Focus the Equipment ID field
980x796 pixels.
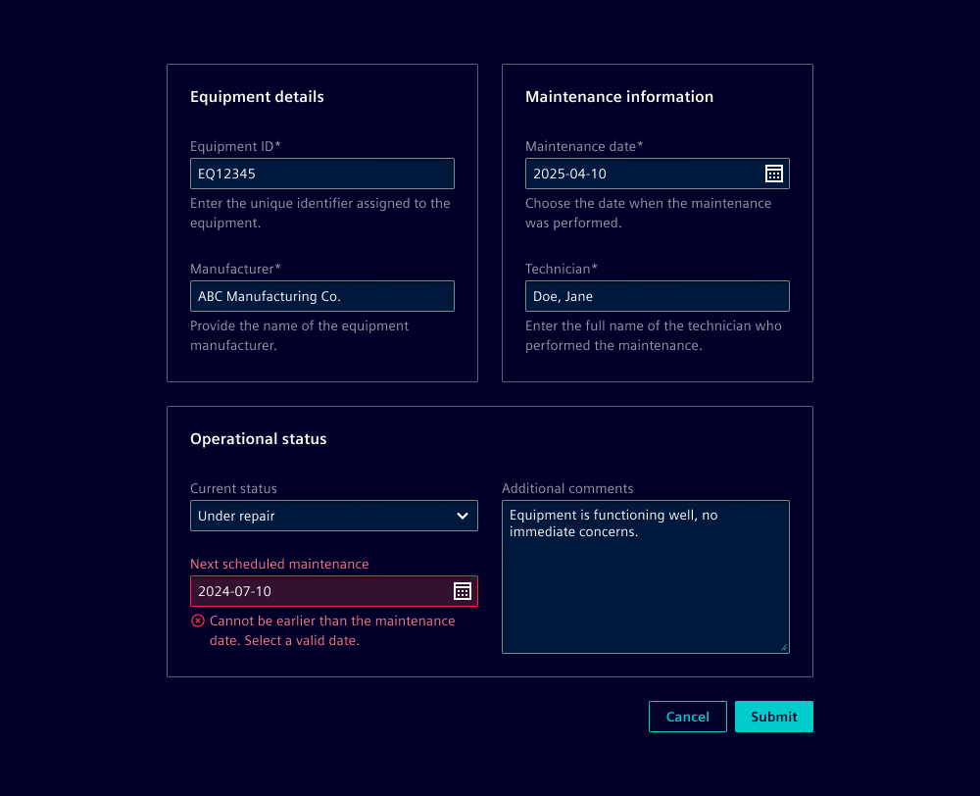(321, 174)
